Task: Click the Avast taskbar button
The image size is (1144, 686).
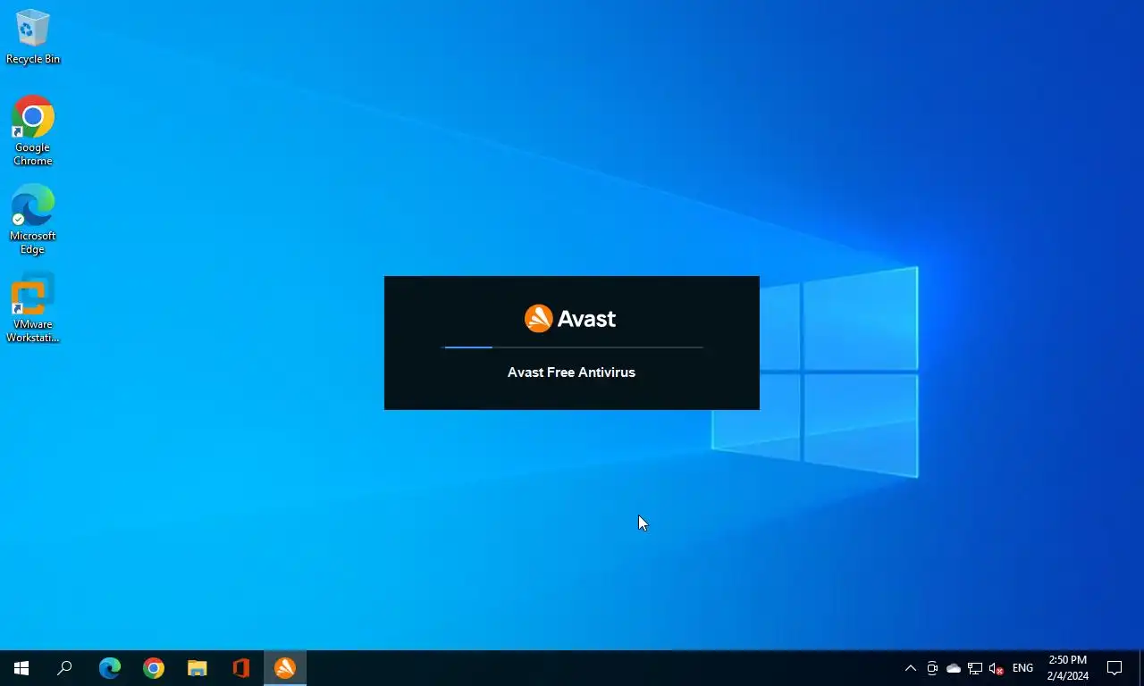Action: 285,668
